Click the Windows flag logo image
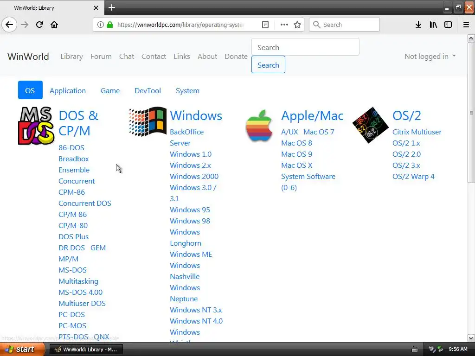Screen dimensions: 475x356 click(148, 121)
